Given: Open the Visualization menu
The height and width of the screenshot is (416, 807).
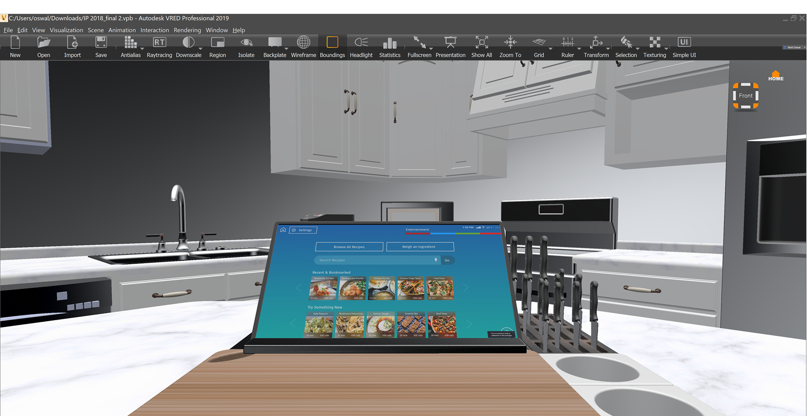Looking at the screenshot, I should 66,30.
